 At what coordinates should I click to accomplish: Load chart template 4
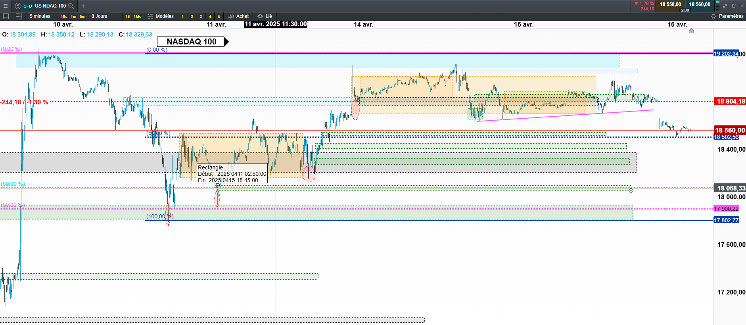pos(210,16)
